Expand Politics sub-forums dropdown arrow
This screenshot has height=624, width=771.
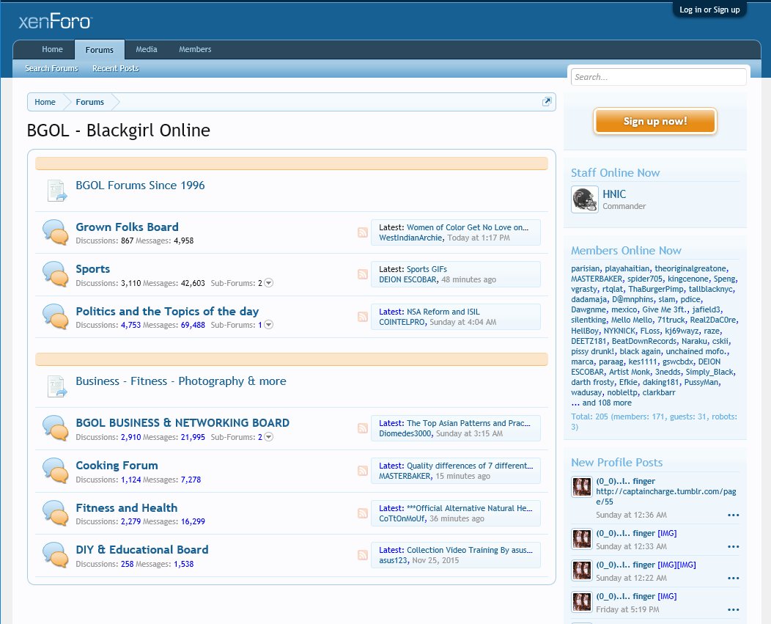[x=268, y=325]
